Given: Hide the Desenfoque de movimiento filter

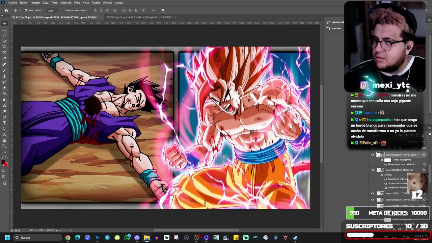Looking at the screenshot, I should (x=386, y=164).
